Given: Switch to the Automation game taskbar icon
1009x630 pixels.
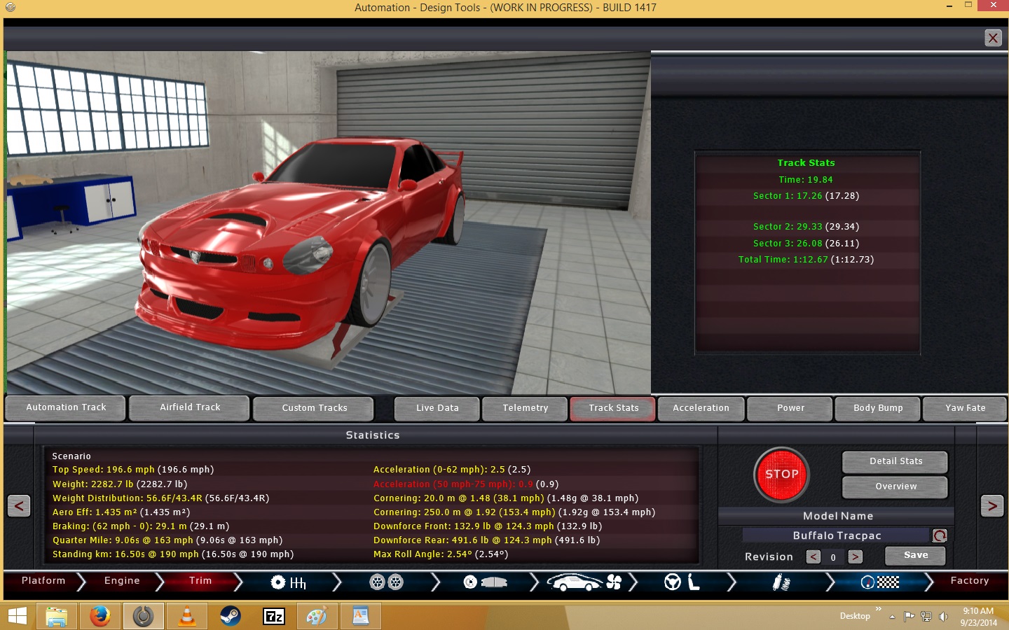Looking at the screenshot, I should tap(143, 616).
